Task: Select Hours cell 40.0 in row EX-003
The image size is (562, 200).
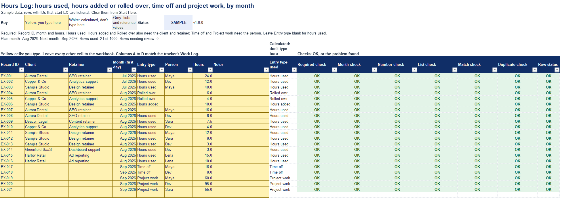Action: tap(203, 87)
